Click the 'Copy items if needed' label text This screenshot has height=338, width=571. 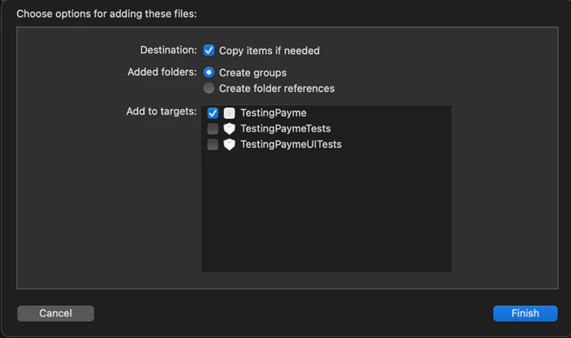click(x=269, y=51)
